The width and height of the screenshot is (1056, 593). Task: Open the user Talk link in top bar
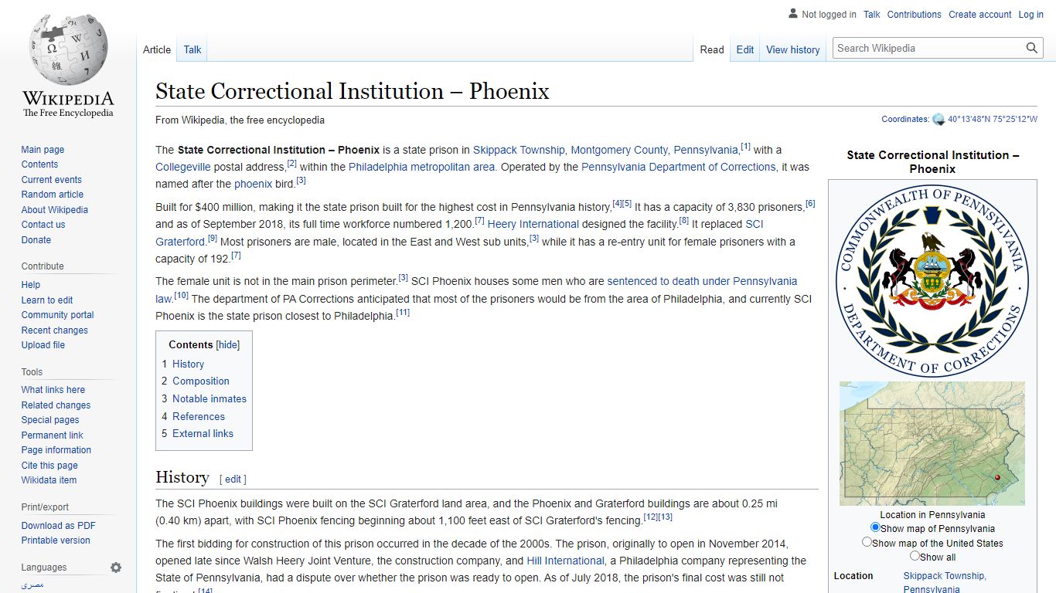872,15
